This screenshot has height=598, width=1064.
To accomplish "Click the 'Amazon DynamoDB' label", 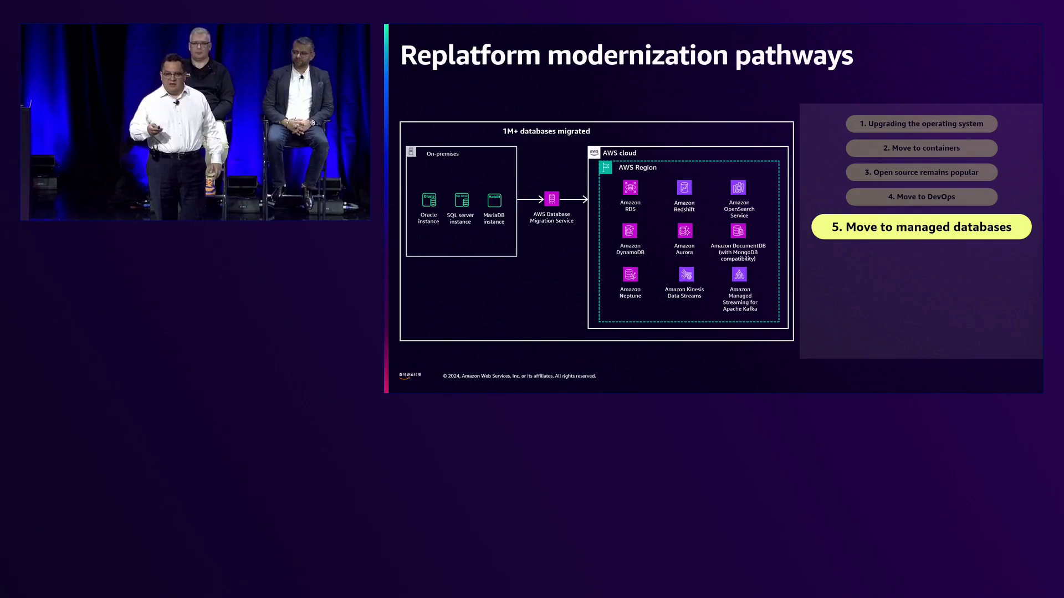I will click(630, 249).
